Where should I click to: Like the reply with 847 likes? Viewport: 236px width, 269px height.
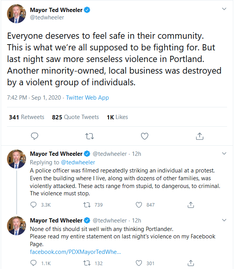point(139,205)
